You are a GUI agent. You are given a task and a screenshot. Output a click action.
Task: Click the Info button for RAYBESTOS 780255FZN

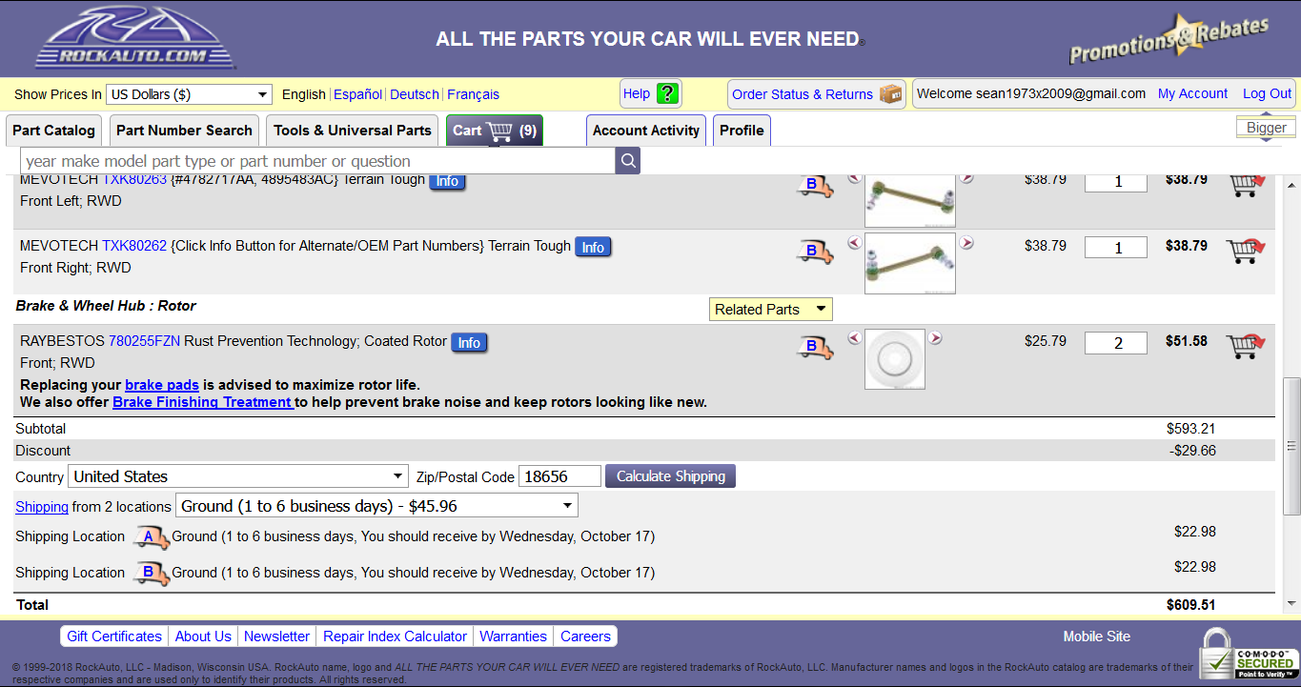click(x=469, y=342)
